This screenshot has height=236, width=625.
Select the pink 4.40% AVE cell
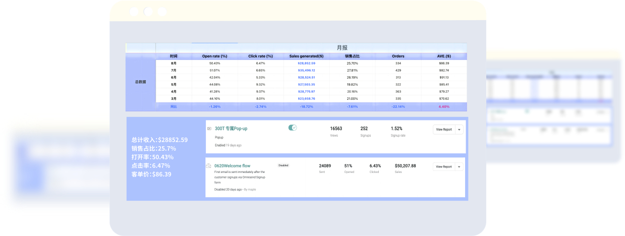point(444,106)
